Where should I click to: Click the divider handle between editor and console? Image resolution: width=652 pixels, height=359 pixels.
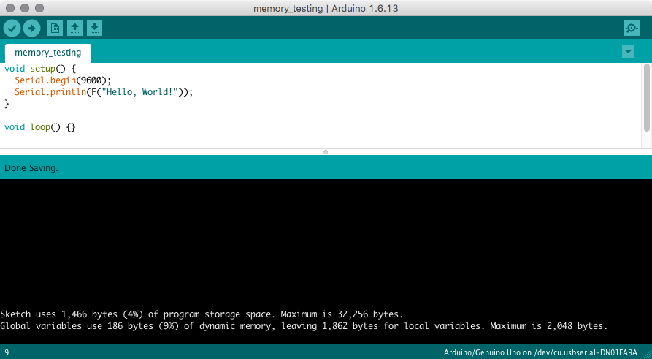tap(326, 152)
